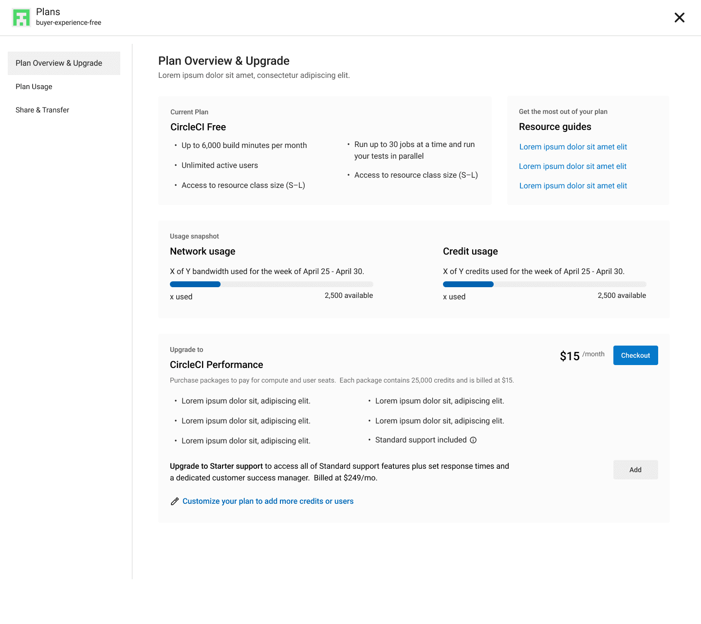The width and height of the screenshot is (701, 624).
Task: Click the pencil icon next to Customize
Action: (175, 501)
